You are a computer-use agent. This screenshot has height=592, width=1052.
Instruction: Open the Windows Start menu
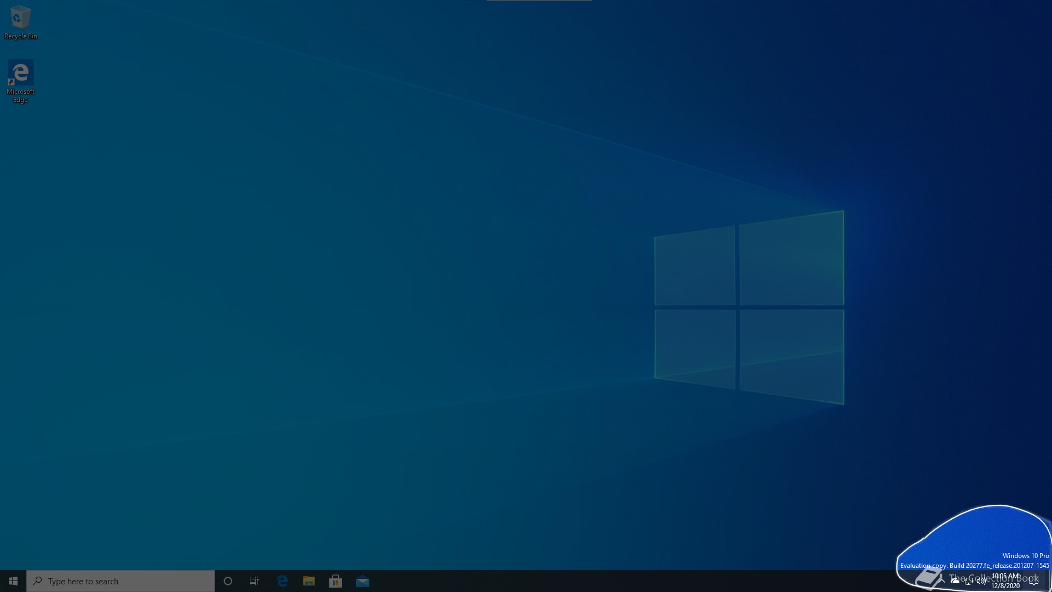(13, 581)
